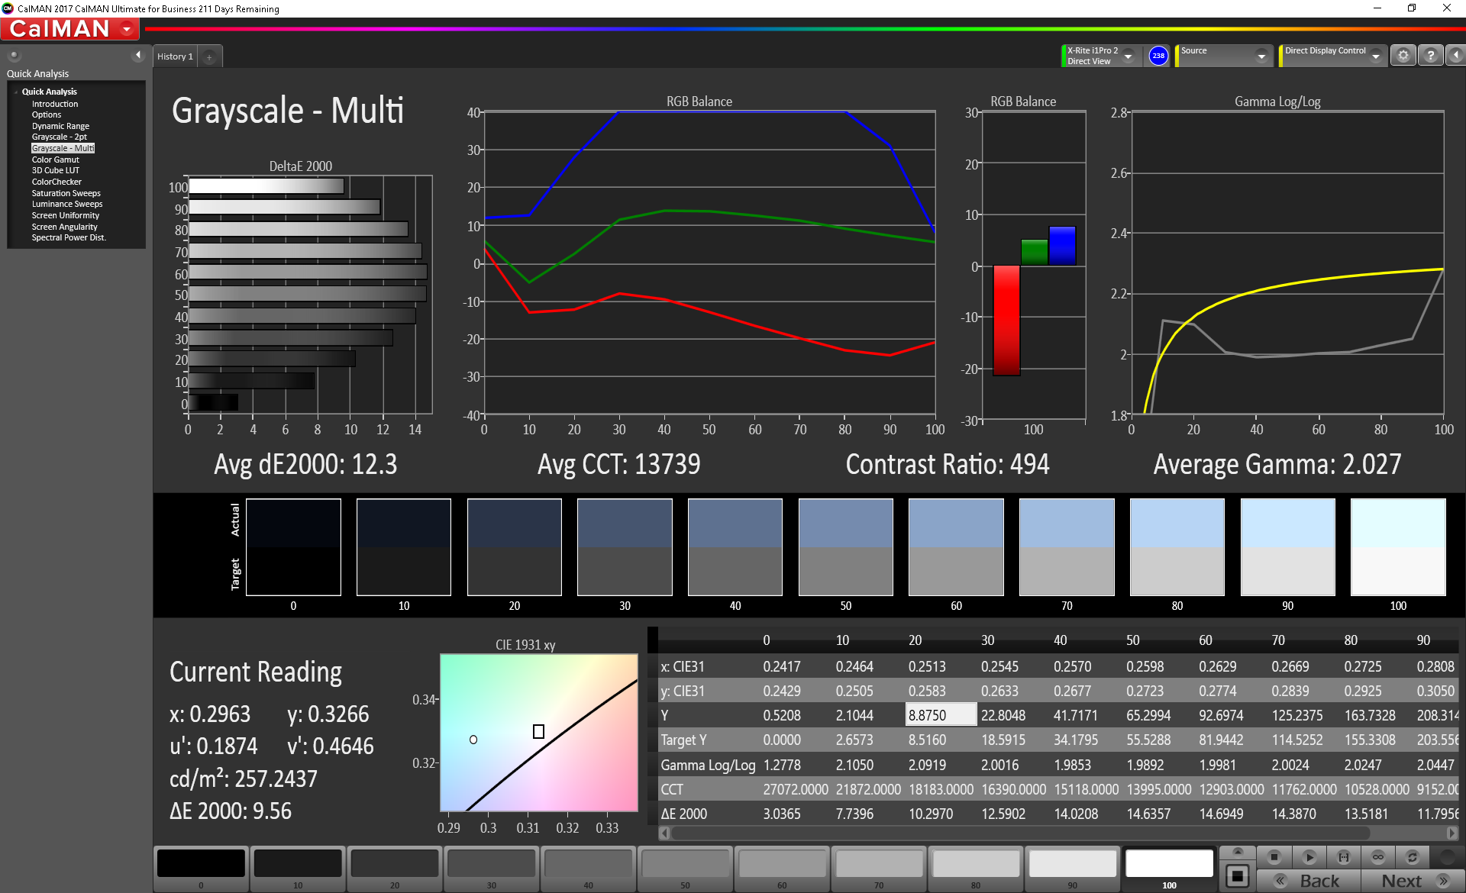
Task: Open the help question mark icon
Action: pyautogui.click(x=1431, y=56)
